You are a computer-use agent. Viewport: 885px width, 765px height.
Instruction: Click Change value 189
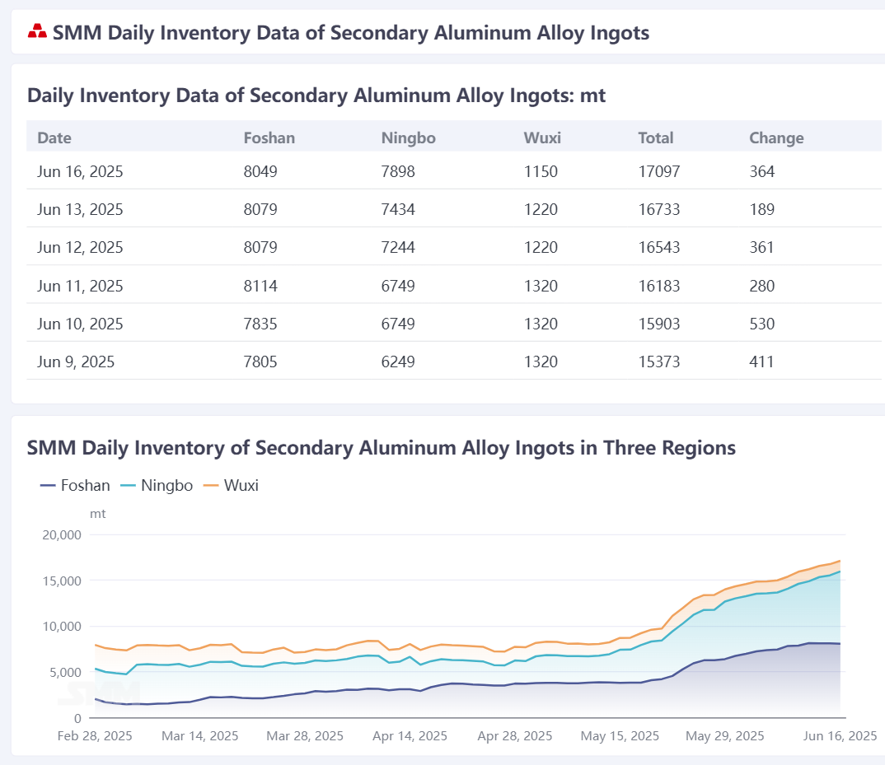point(762,209)
